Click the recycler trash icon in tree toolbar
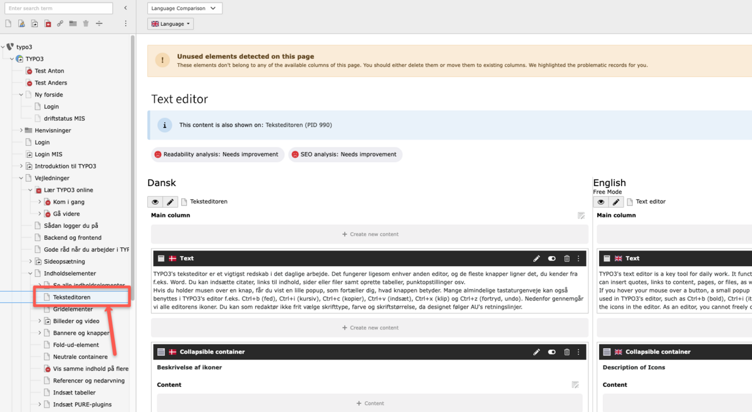 pos(86,24)
